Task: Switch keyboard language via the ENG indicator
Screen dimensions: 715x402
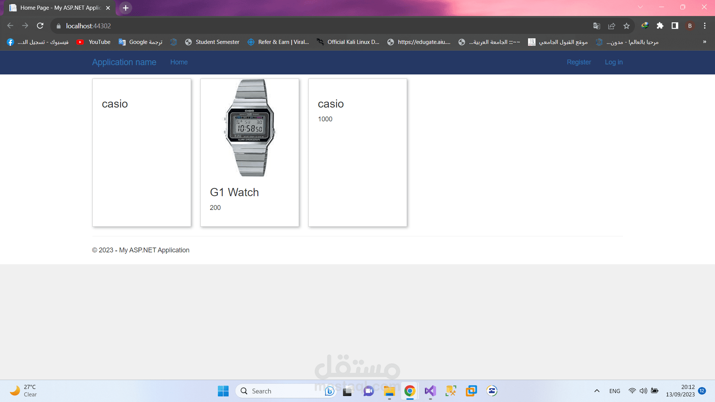Action: (x=614, y=391)
